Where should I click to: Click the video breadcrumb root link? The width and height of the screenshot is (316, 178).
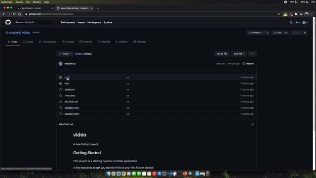[x=79, y=54]
